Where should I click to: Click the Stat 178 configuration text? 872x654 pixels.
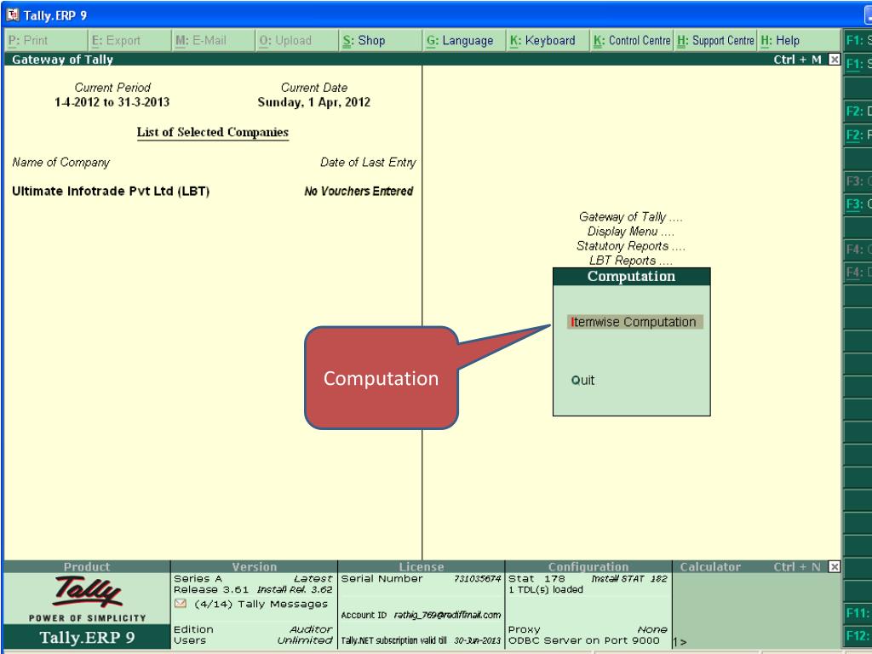pos(536,579)
